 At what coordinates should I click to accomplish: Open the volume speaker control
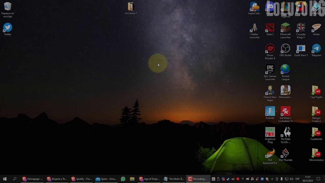[x=291, y=179]
